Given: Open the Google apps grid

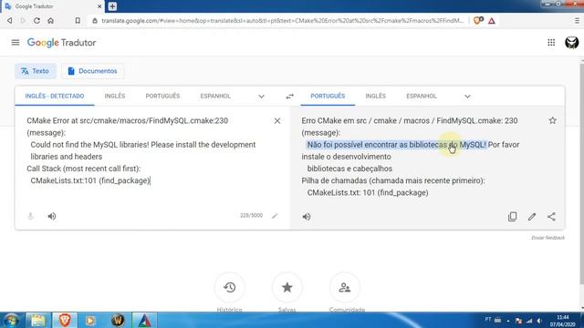Looking at the screenshot, I should (551, 43).
